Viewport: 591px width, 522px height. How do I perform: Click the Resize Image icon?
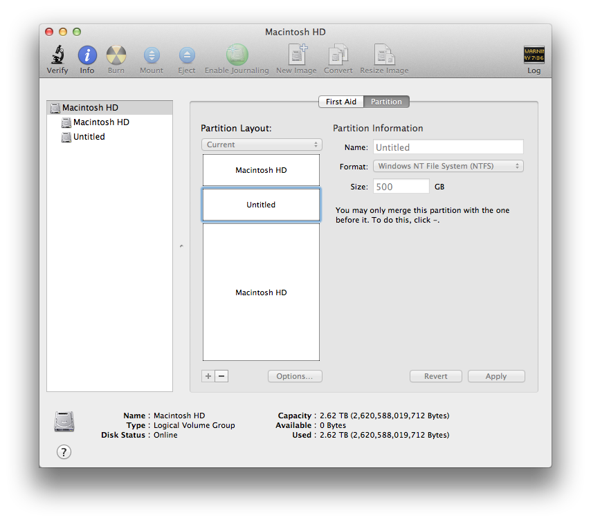click(384, 55)
